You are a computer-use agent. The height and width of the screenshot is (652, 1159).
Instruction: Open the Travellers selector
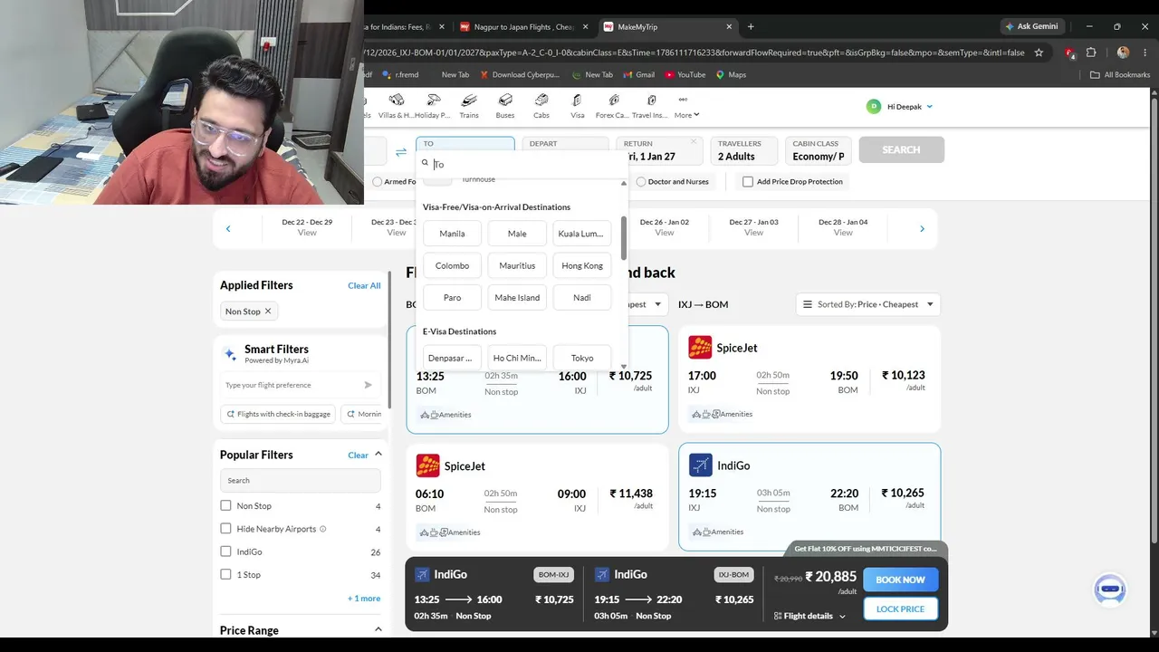745,150
